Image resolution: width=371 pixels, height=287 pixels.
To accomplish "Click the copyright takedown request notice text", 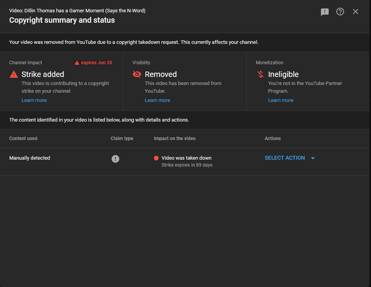I will click(134, 42).
